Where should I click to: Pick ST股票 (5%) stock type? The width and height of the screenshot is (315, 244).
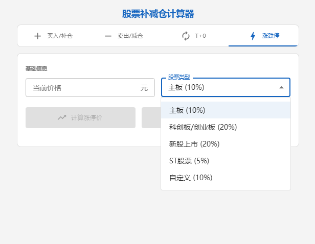coord(189,161)
